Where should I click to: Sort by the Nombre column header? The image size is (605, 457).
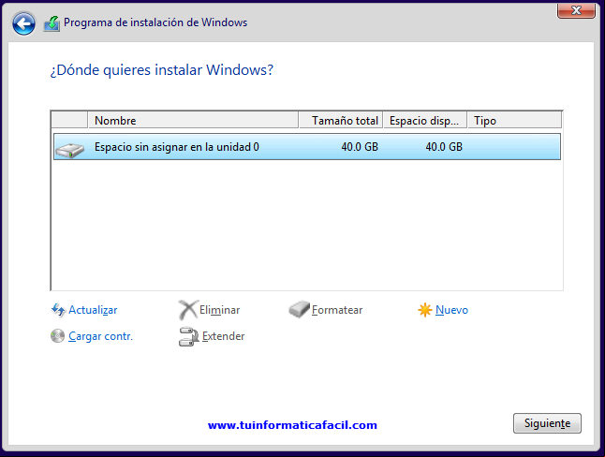pyautogui.click(x=193, y=121)
